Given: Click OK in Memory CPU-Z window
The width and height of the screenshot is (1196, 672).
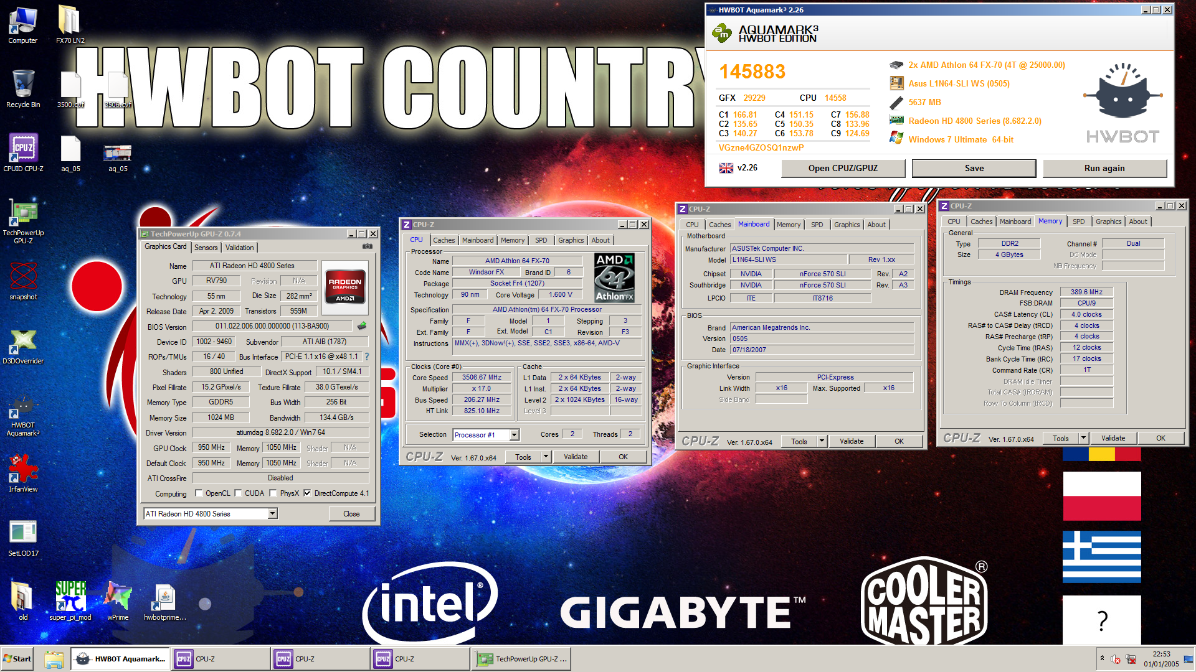Looking at the screenshot, I should [1161, 438].
